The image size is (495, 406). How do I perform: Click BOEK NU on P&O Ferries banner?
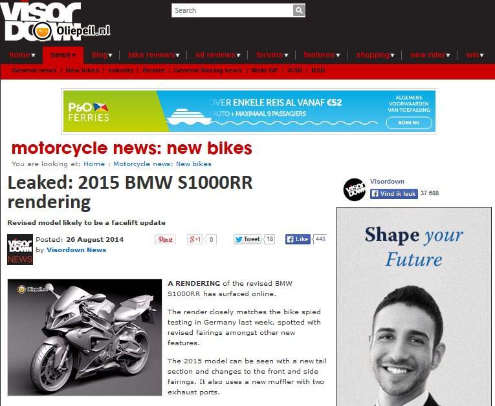click(409, 123)
